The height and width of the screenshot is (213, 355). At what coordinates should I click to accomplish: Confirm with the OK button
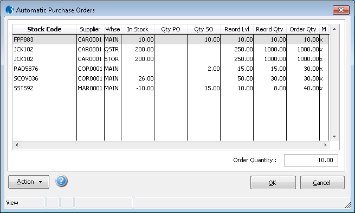[273, 183]
